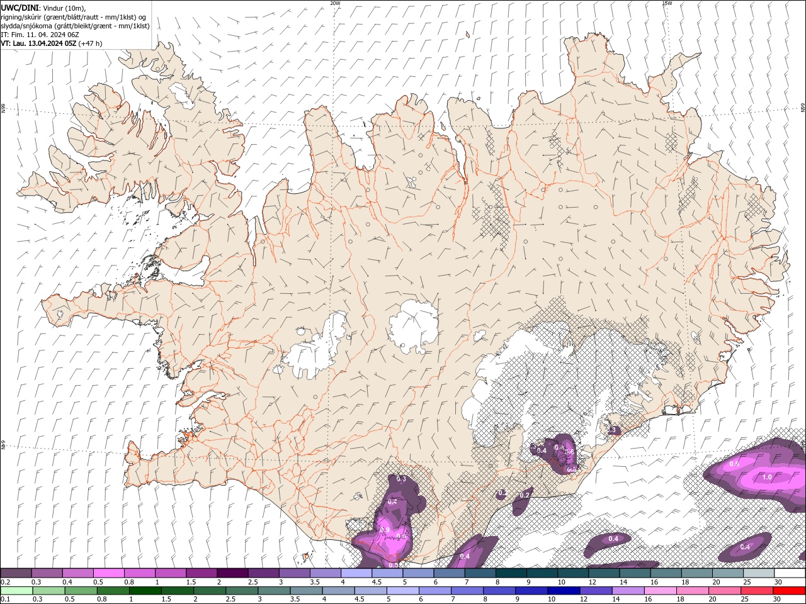Click the '(+47 h)' forecast offset text
This screenshot has height=604, width=806.
click(x=91, y=43)
